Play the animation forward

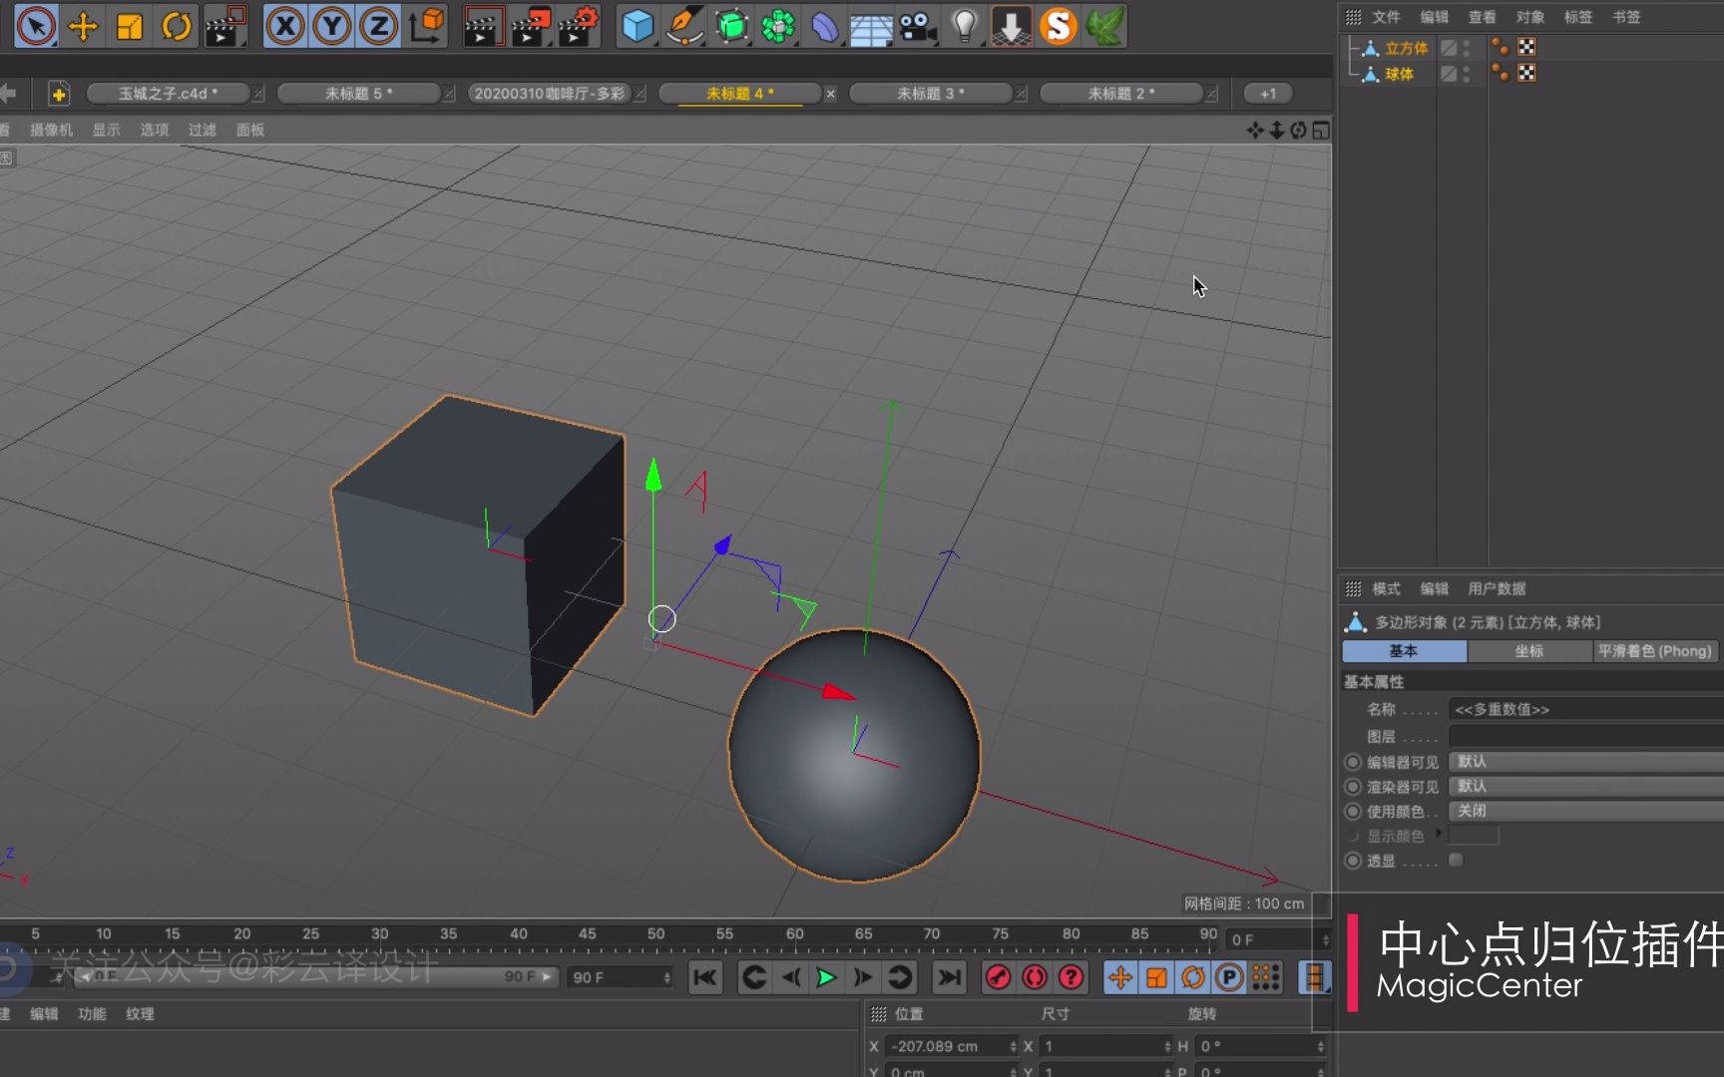tap(827, 978)
